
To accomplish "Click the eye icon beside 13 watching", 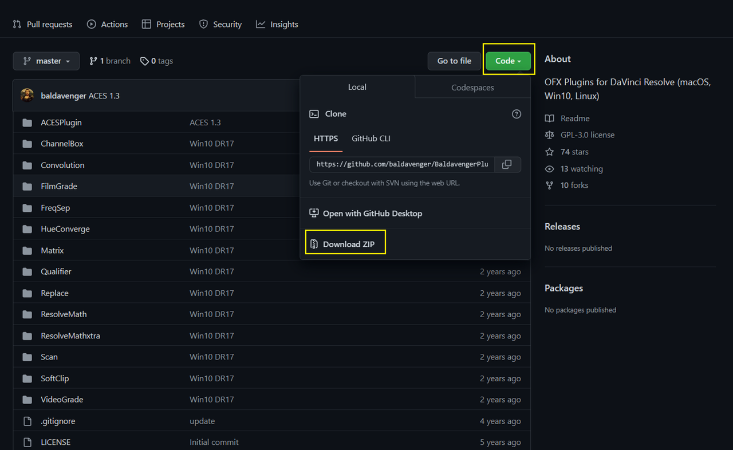I will [x=550, y=169].
